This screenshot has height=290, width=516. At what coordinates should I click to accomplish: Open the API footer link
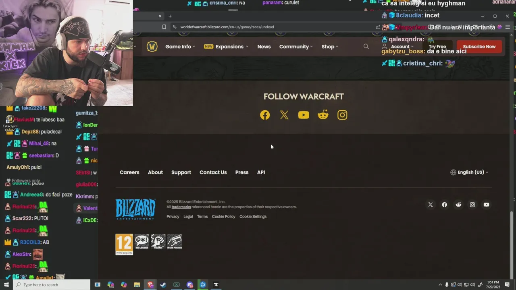click(x=261, y=172)
